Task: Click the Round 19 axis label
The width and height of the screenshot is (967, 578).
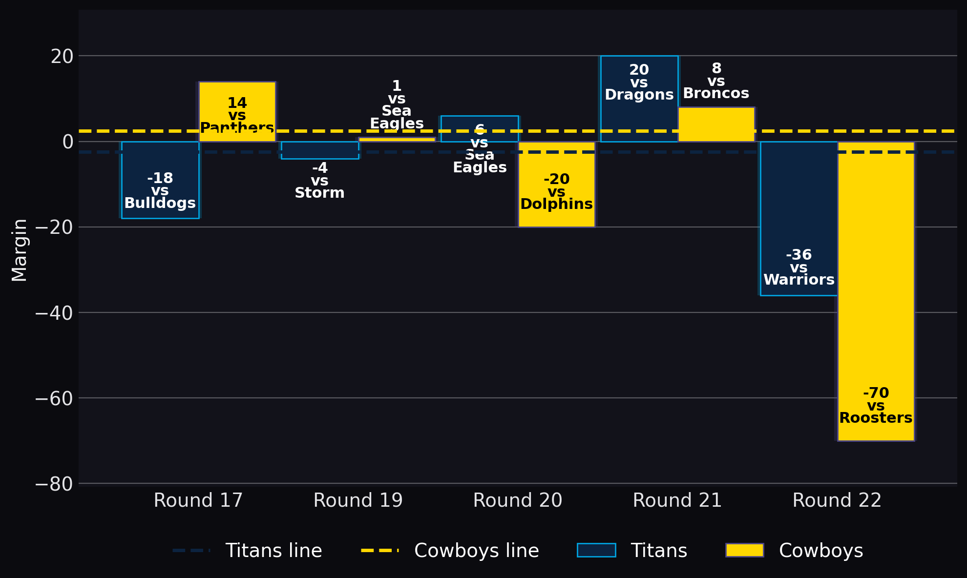Action: (358, 501)
